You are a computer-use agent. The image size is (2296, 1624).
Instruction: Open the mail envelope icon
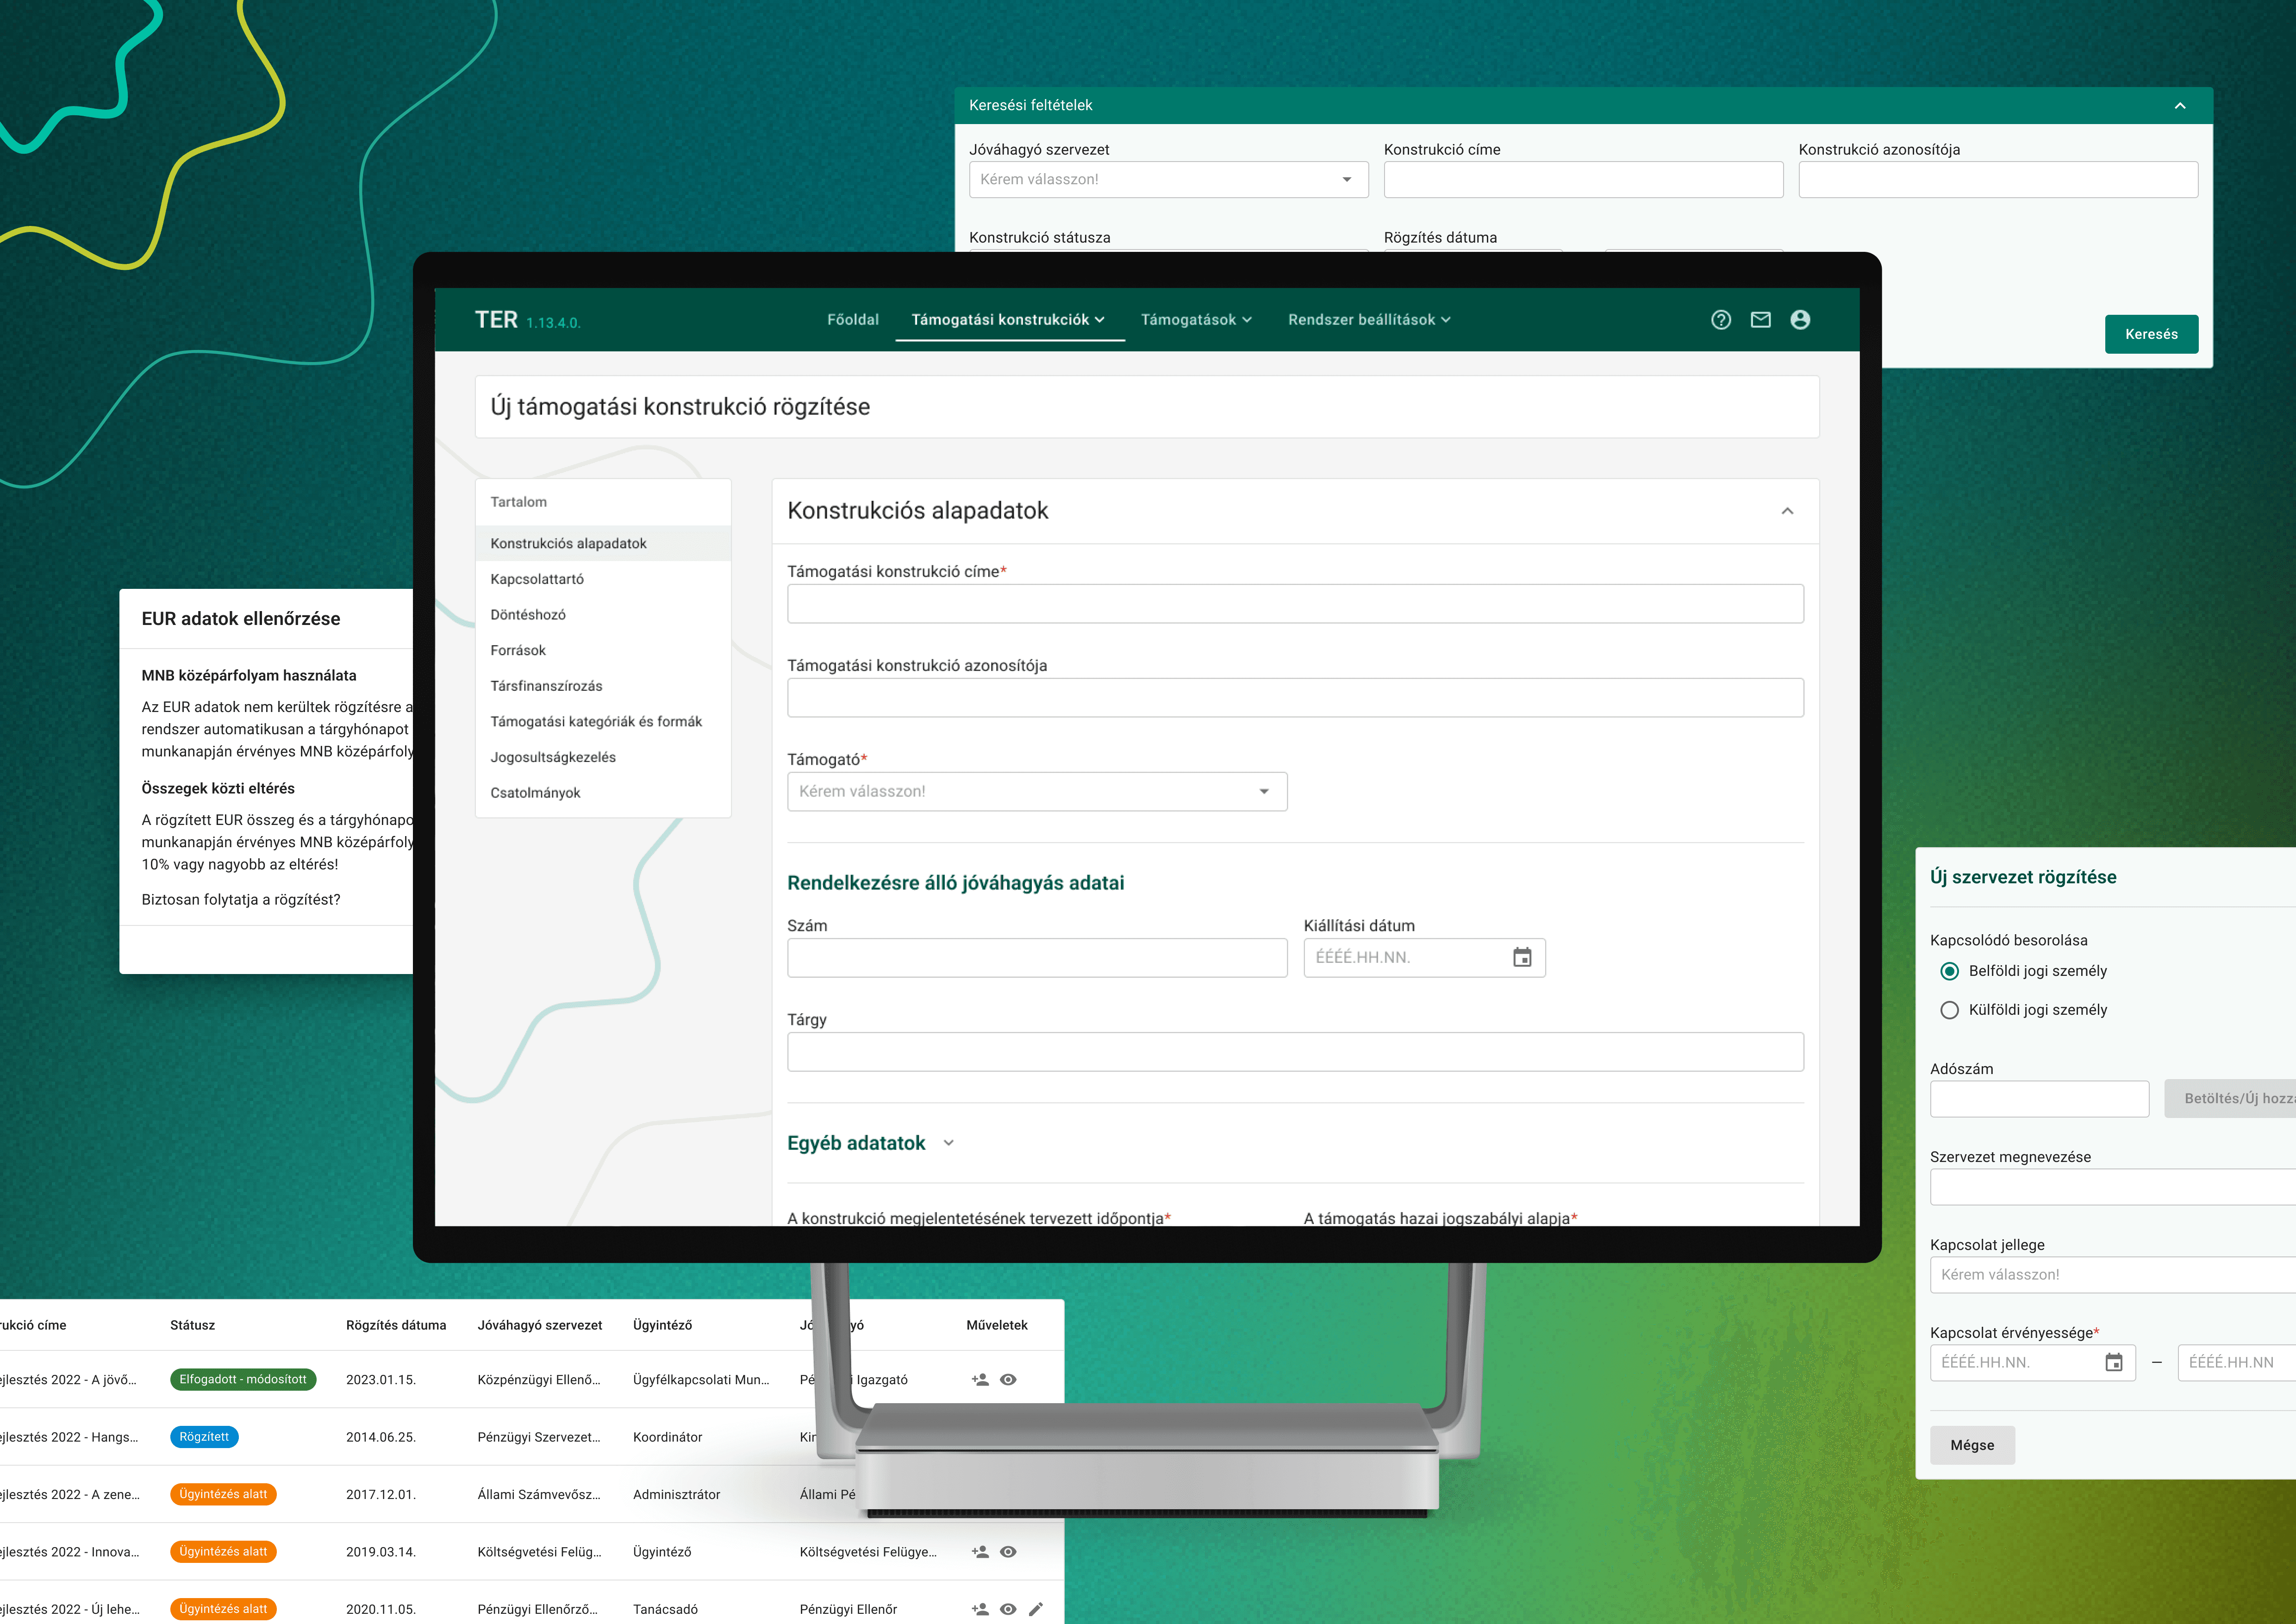click(x=1760, y=320)
